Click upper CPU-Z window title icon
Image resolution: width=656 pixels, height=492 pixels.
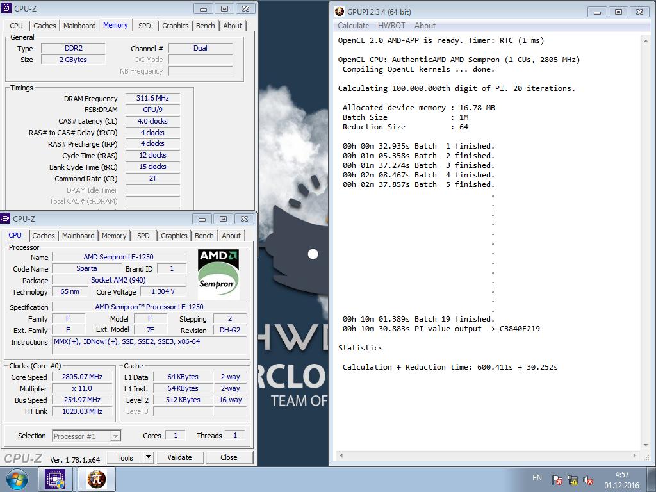pyautogui.click(x=6, y=8)
